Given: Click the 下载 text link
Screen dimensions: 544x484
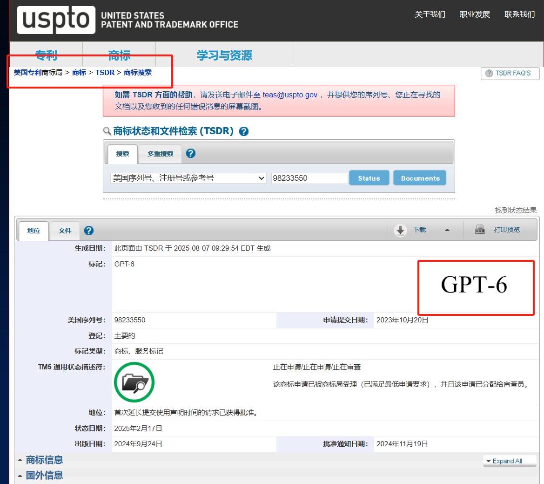Looking at the screenshot, I should pyautogui.click(x=419, y=230).
